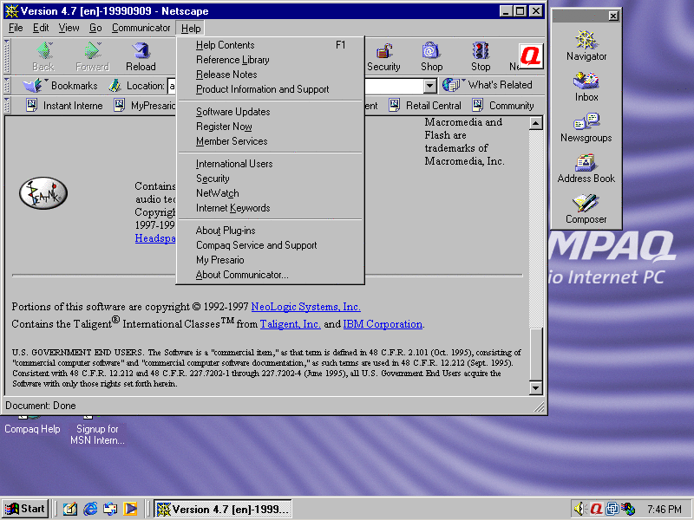Click the volume tray icon

(579, 509)
